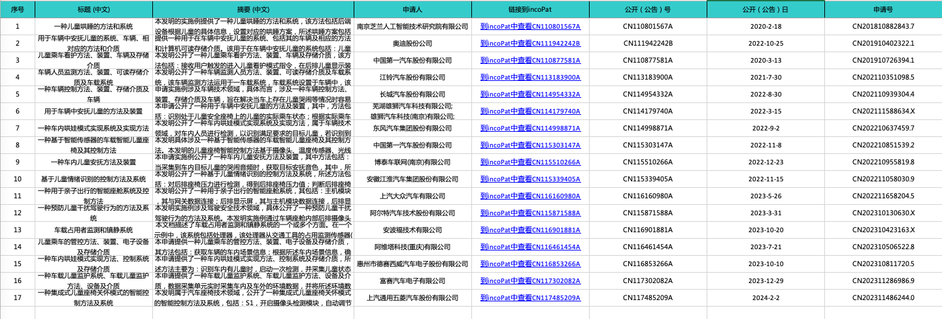This screenshot has width=942, height=319.
Task: Select applicant cell 东风汽车集团股份有限公司
Action: click(412, 129)
